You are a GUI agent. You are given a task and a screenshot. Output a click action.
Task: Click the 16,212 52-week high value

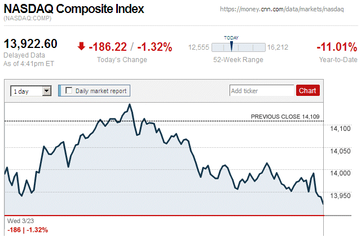pyautogui.click(x=278, y=47)
